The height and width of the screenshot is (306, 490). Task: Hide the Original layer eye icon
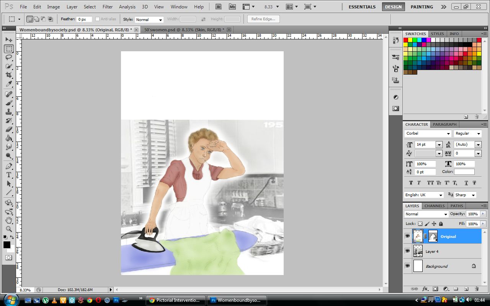coord(407,236)
